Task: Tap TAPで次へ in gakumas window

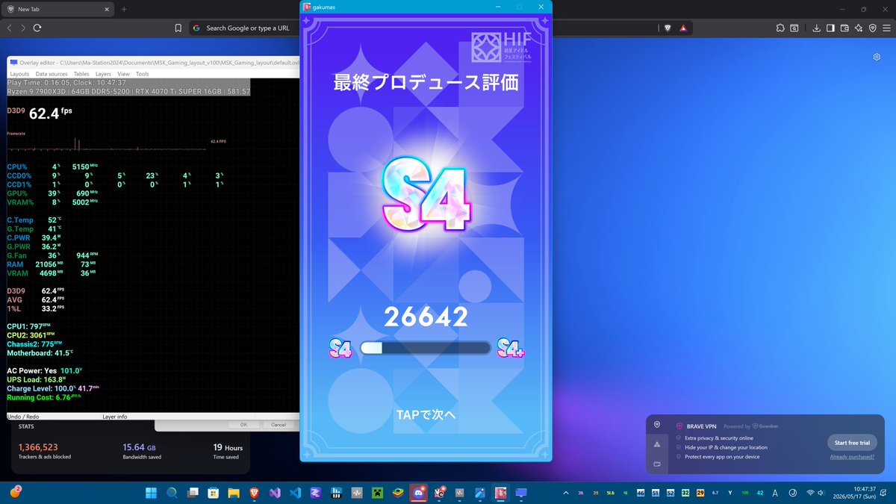Action: (426, 414)
